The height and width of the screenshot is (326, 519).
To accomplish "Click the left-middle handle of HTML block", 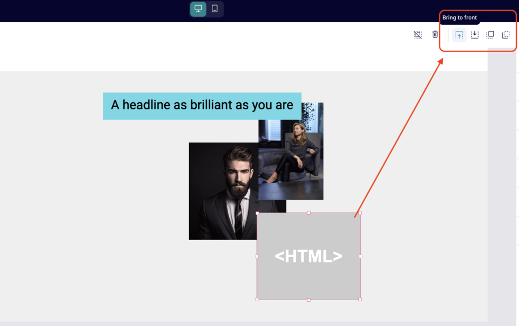I will 257,256.
